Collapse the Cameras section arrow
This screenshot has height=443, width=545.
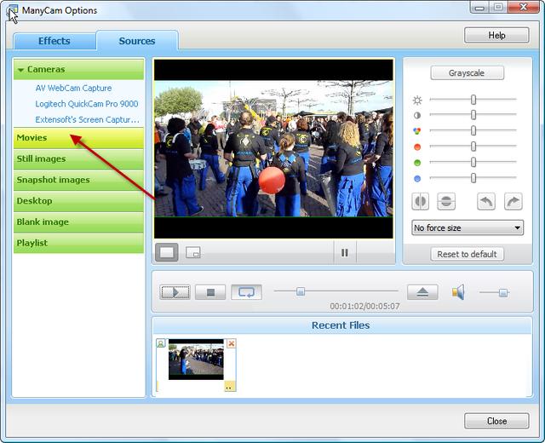pos(20,70)
